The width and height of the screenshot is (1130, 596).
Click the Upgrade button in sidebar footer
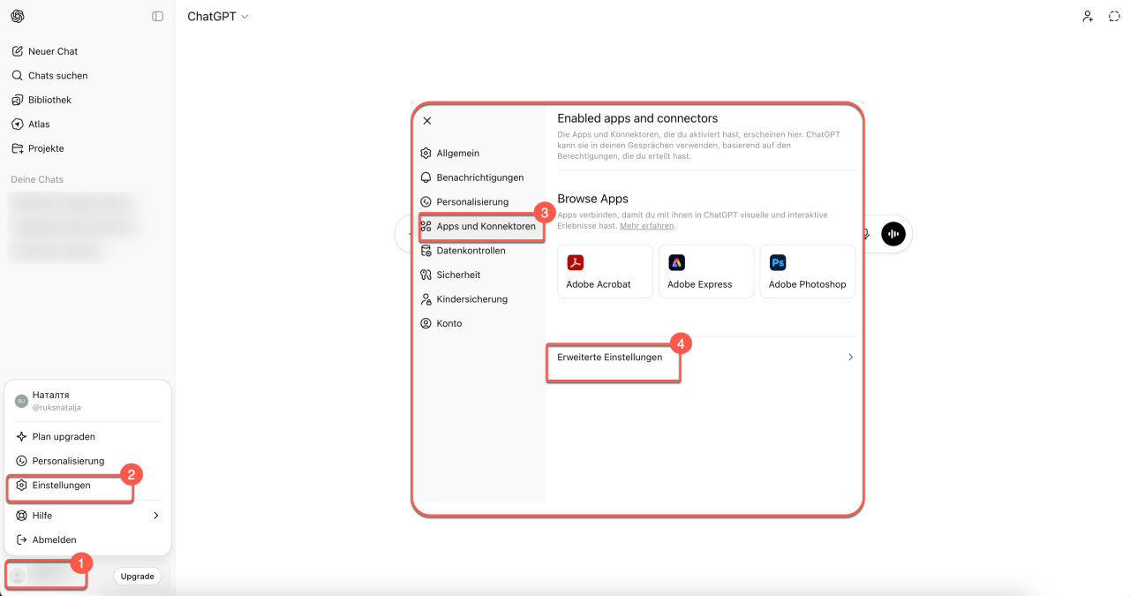point(138,577)
